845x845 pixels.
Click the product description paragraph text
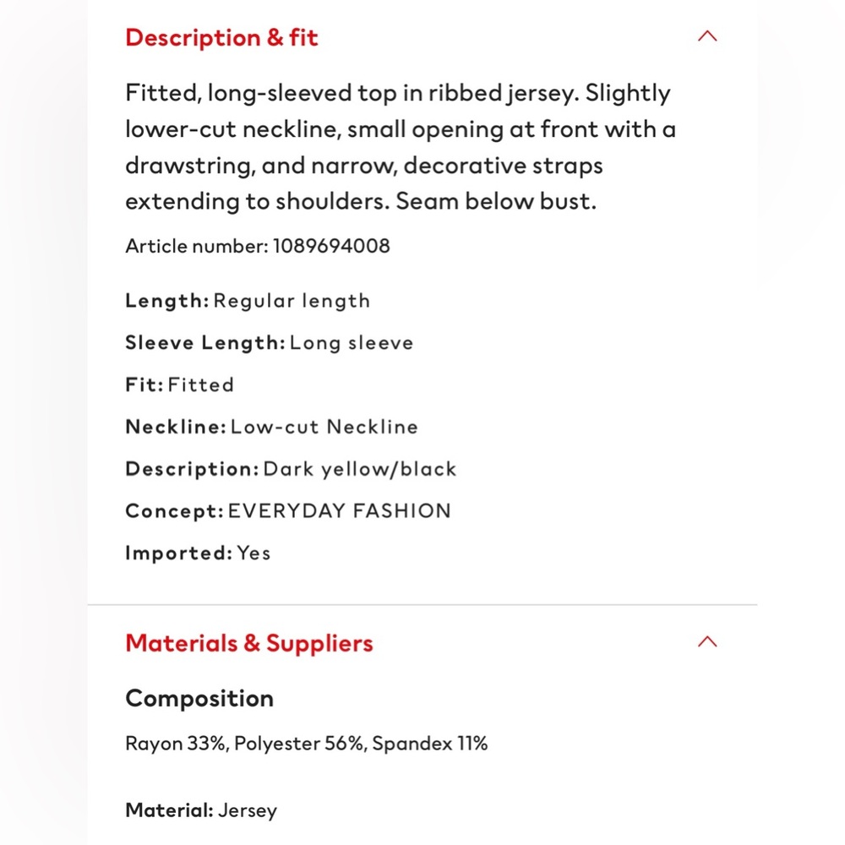pyautogui.click(x=401, y=147)
